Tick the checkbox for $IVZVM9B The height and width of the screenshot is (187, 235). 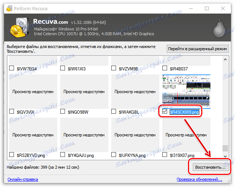113,68
